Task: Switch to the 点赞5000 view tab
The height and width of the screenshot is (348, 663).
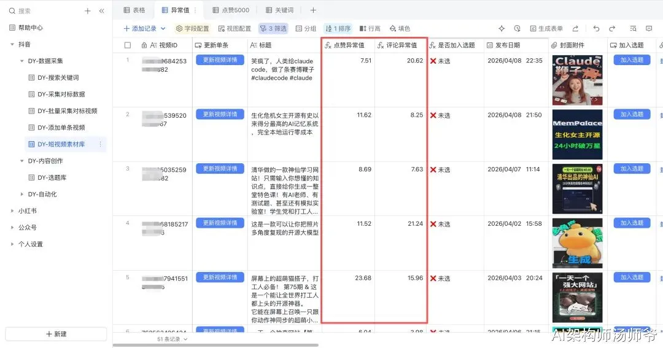Action: pyautogui.click(x=231, y=10)
